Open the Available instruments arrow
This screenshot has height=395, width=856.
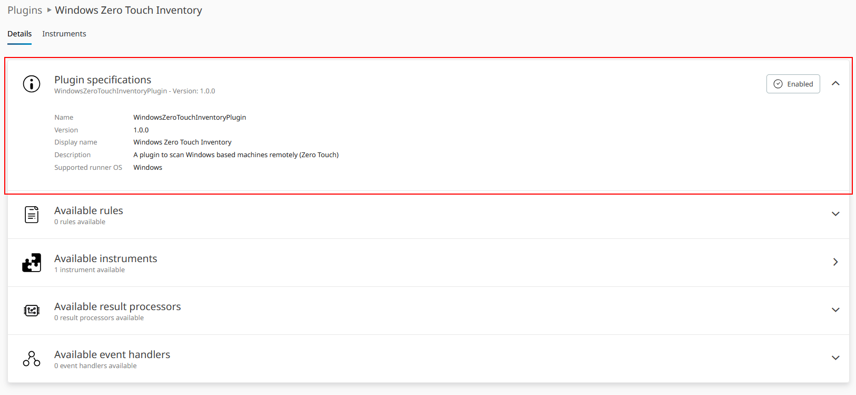(x=835, y=262)
